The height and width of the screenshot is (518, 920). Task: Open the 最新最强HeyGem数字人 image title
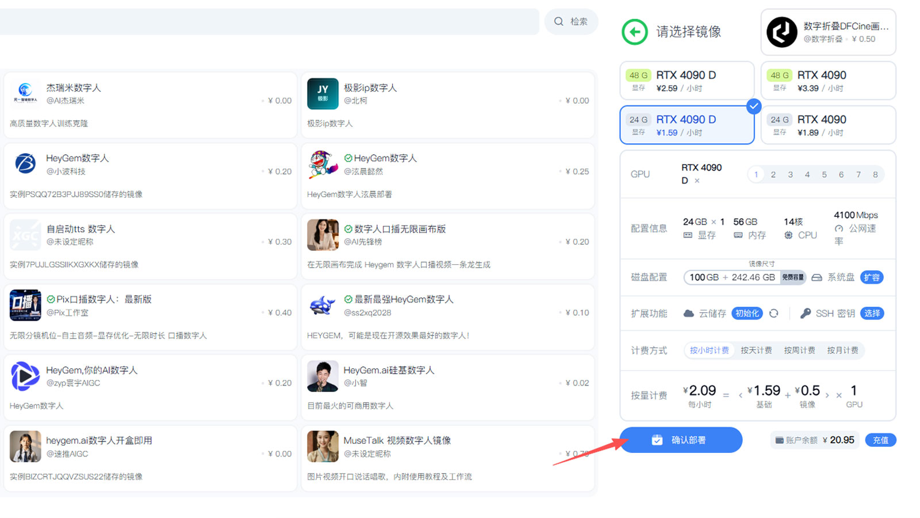[404, 299]
